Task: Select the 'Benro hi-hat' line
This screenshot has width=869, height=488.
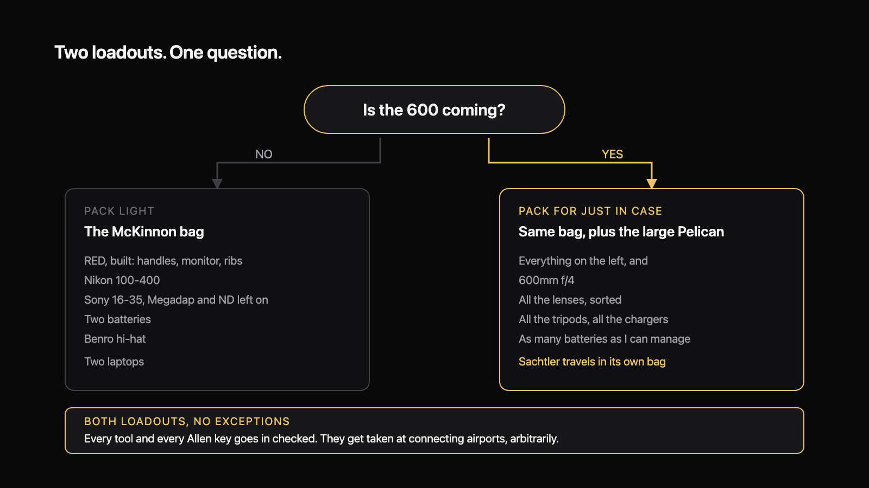Action: 115,339
